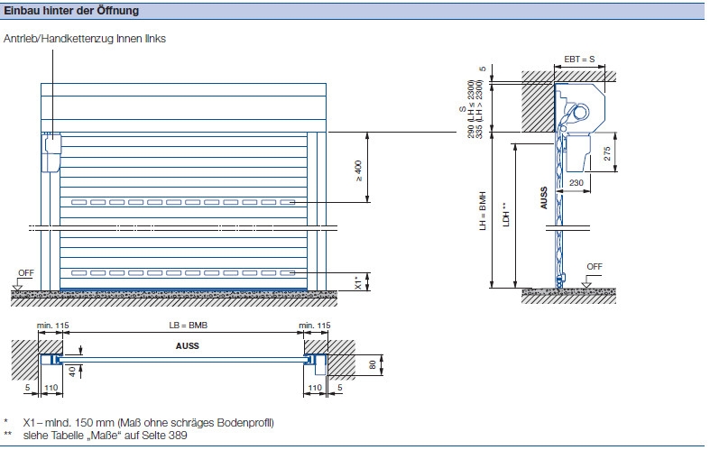Select the '≥ 400' dimension label

pyautogui.click(x=358, y=170)
